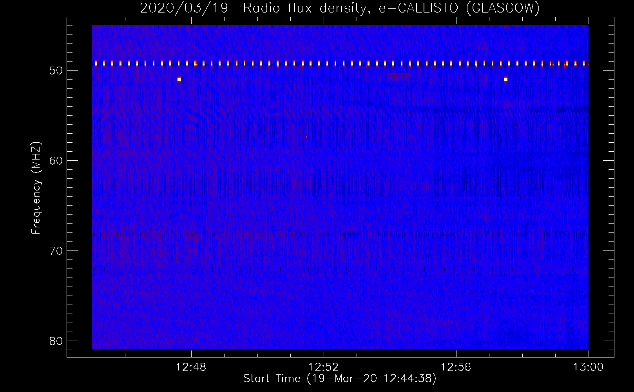Click the plot title "2020/03/19 Radio flux density, e-CALLISTO (GLASGOW)"
This screenshot has width=634, height=392.
pos(340,8)
